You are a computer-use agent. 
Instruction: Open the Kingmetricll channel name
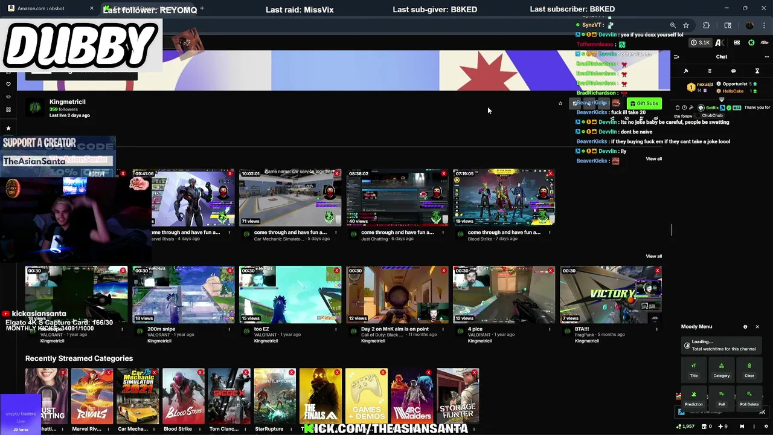point(68,101)
